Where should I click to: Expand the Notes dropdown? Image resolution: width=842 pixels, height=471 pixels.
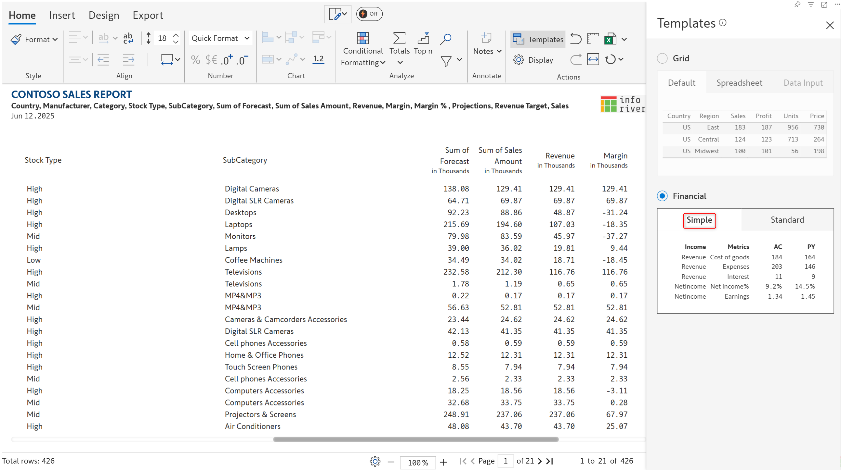(487, 51)
